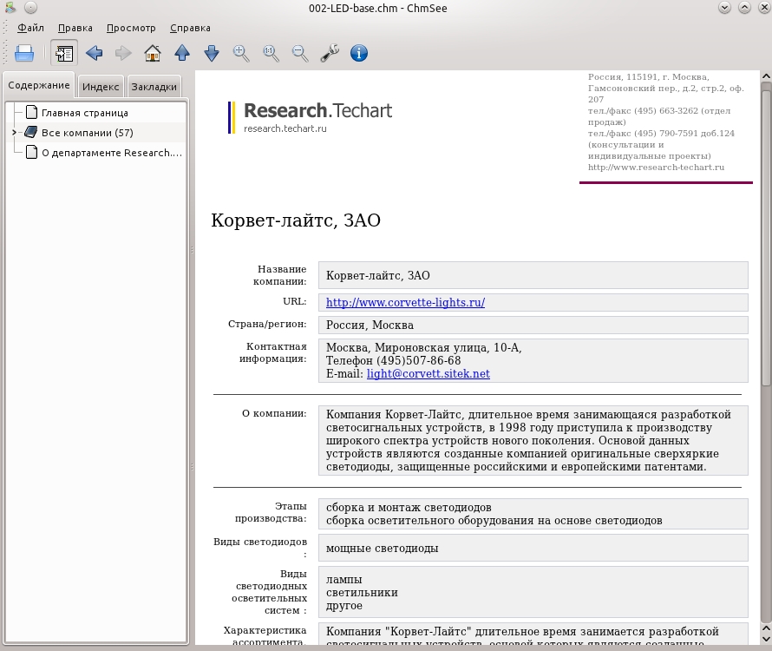Reset zoom with the 1:1 magnifier
This screenshot has height=651, width=772.
tap(271, 53)
